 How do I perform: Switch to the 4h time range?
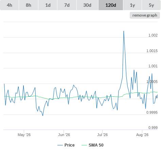[10, 5]
